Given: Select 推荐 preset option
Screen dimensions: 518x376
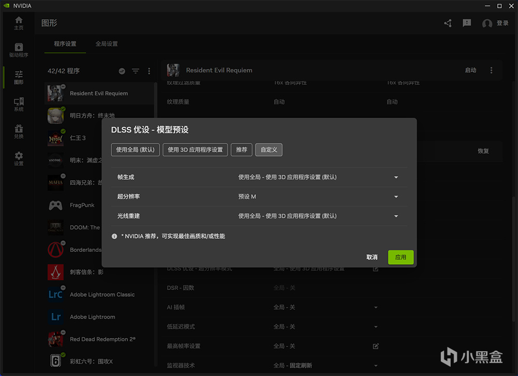Looking at the screenshot, I should (241, 150).
